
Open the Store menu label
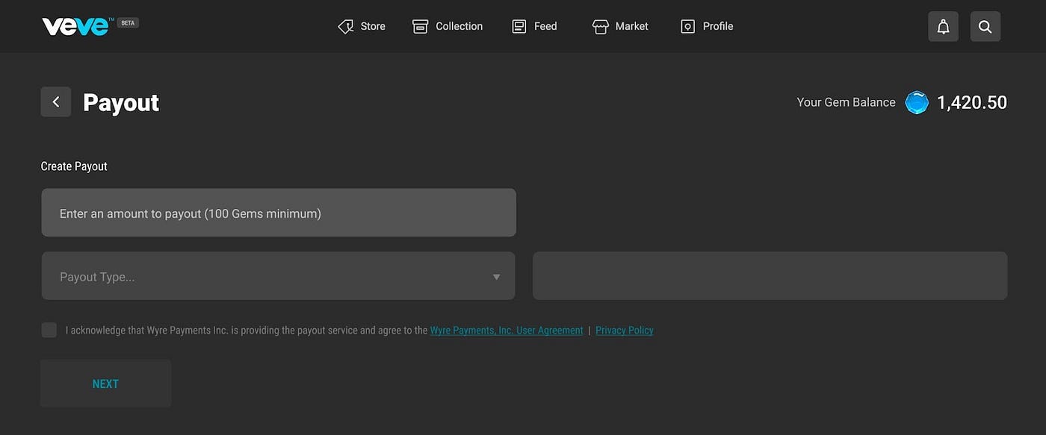click(373, 26)
